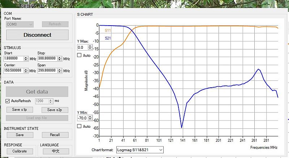289x158 pixels.
Task: Recall the saved instrument state
Action: (x=55, y=135)
